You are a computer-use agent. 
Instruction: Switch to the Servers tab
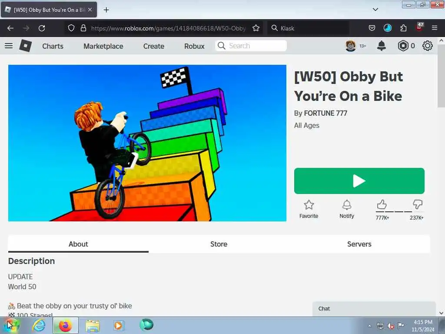359,244
